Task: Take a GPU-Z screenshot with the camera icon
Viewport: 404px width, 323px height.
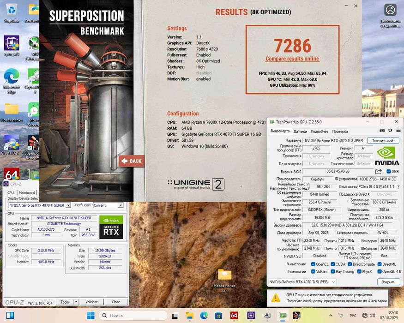Action: [382, 130]
